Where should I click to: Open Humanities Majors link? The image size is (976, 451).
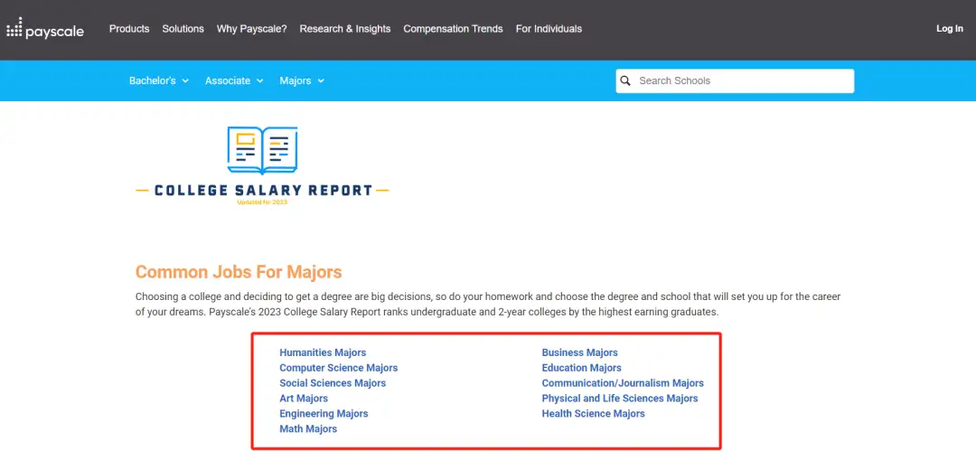(x=323, y=352)
